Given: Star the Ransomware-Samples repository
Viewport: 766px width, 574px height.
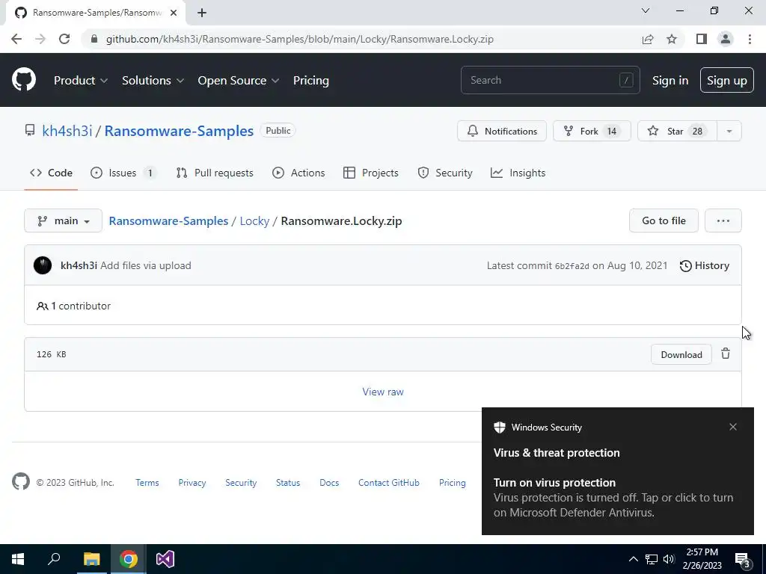Looking at the screenshot, I should (x=677, y=131).
